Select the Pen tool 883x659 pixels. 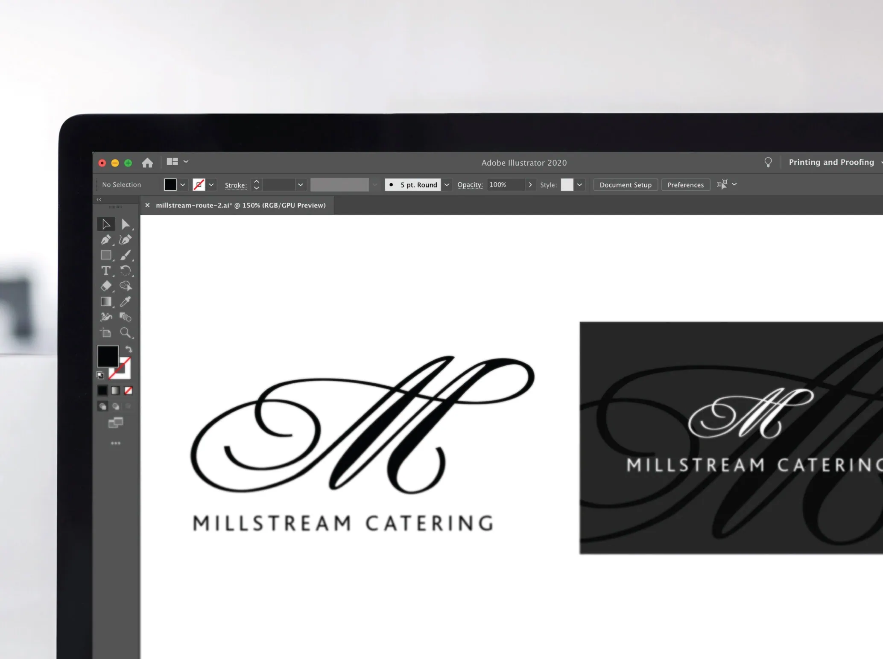(x=105, y=239)
